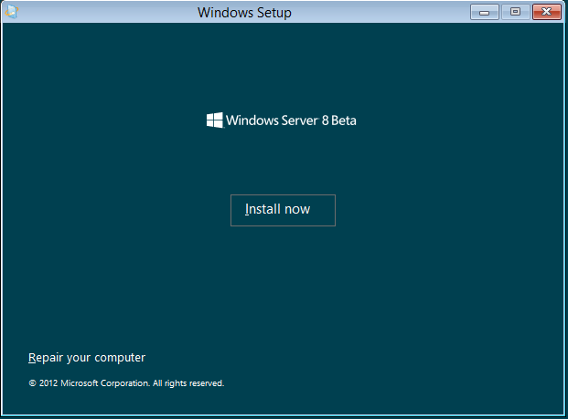Click the Windows Setup title text
This screenshot has height=419, width=568.
pos(244,13)
